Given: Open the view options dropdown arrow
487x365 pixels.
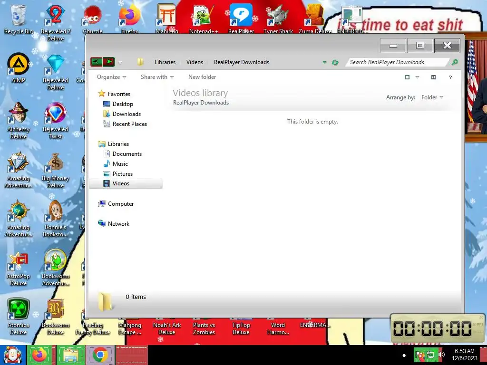Looking at the screenshot, I should [417, 77].
